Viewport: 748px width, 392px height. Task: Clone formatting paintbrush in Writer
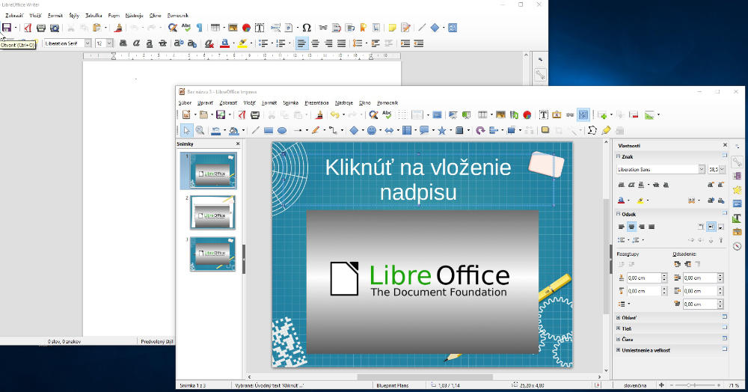tap(118, 28)
